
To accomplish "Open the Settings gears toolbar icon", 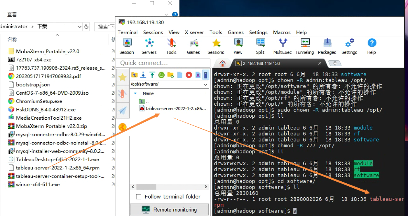I will coord(349,46).
